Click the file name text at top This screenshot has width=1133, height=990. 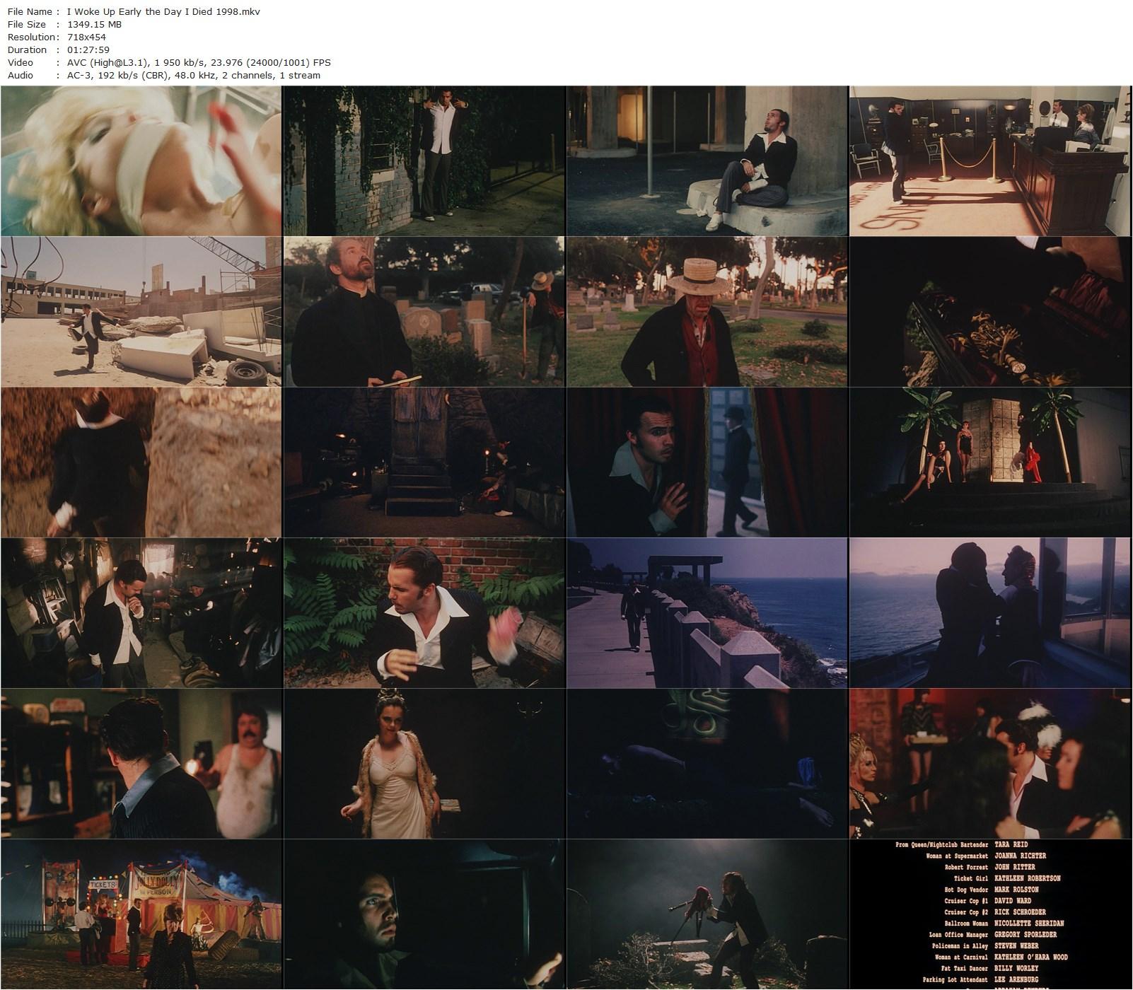click(x=163, y=11)
